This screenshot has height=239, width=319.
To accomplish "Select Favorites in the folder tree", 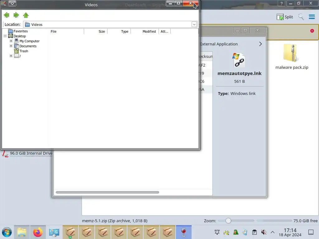I will (x=21, y=31).
